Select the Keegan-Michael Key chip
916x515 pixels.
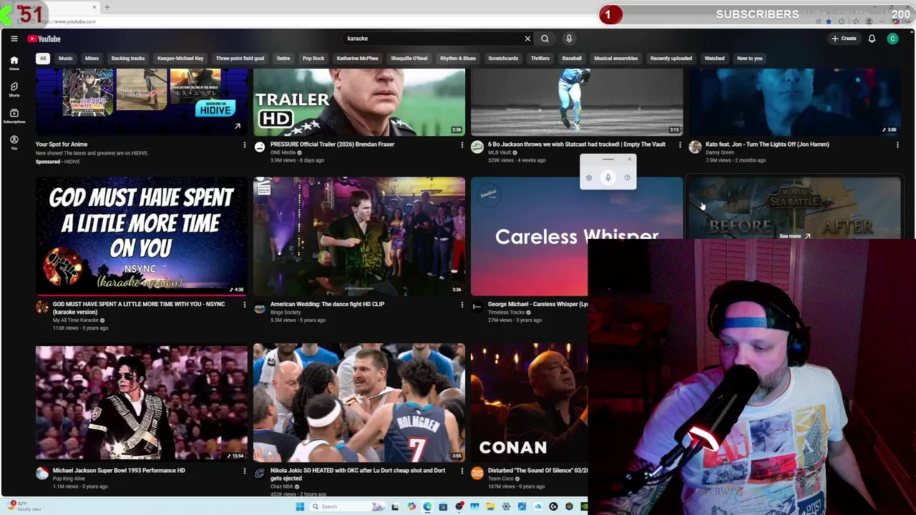180,58
